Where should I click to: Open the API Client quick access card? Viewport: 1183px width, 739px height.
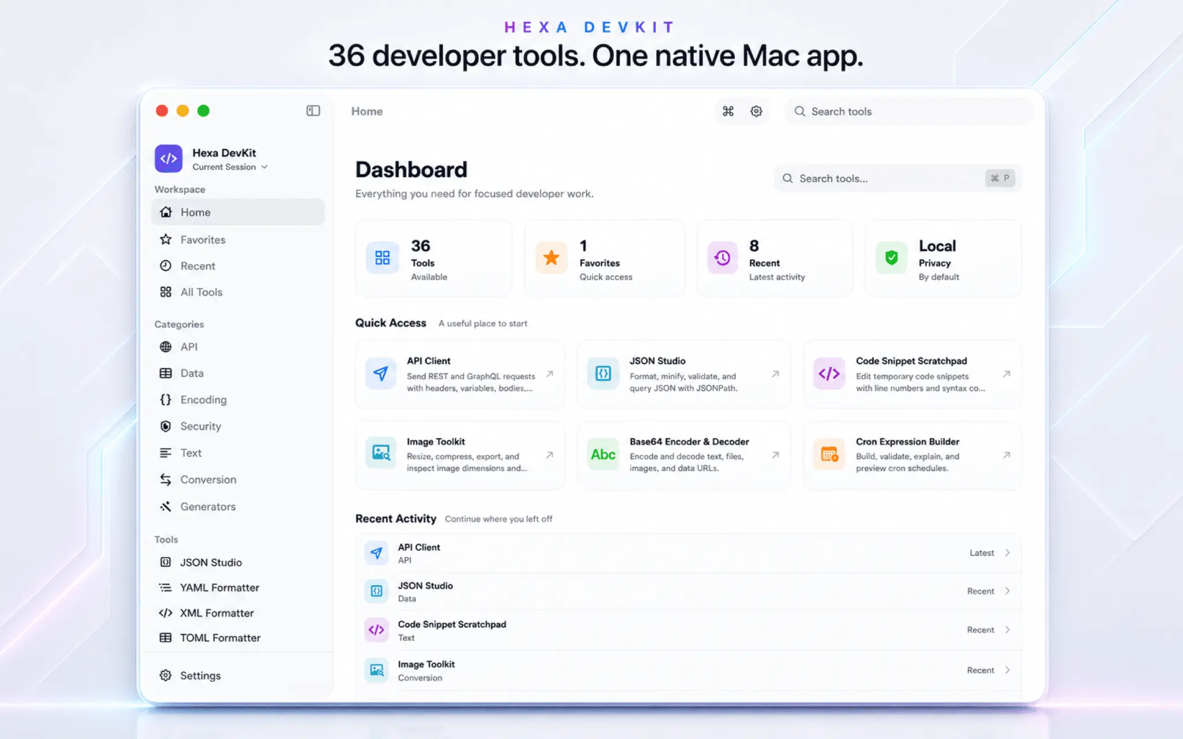click(460, 374)
